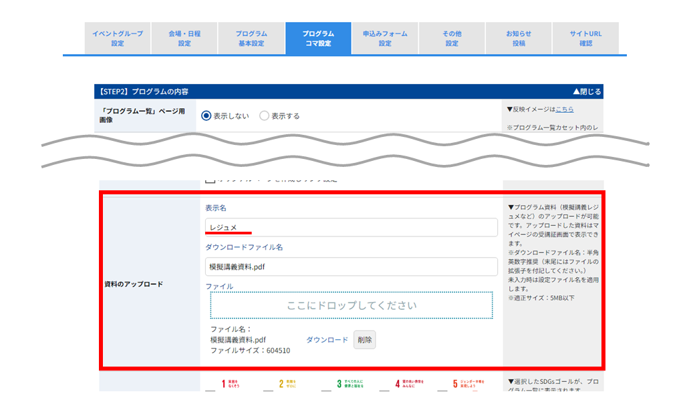The width and height of the screenshot is (687, 408).
Task: Open the 会場・日程設定 tab
Action: click(x=184, y=38)
